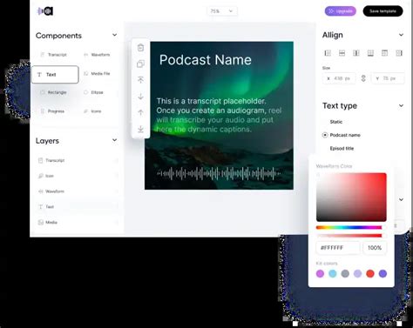This screenshot has width=413, height=328.
Task: Click the X size input field
Action: tap(339, 78)
